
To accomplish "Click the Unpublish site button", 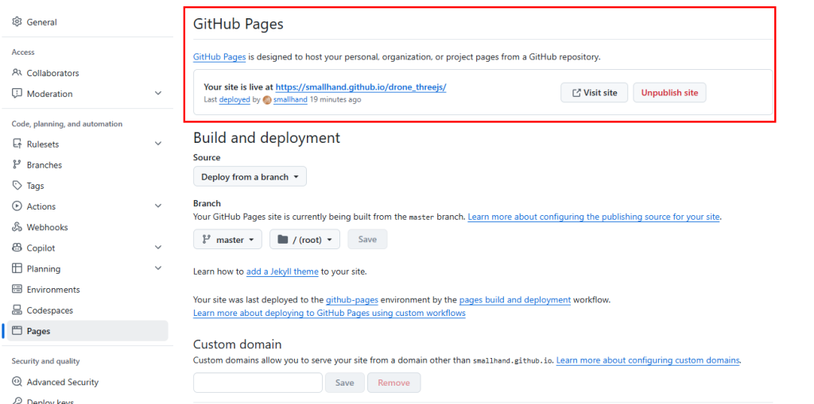I will 669,93.
